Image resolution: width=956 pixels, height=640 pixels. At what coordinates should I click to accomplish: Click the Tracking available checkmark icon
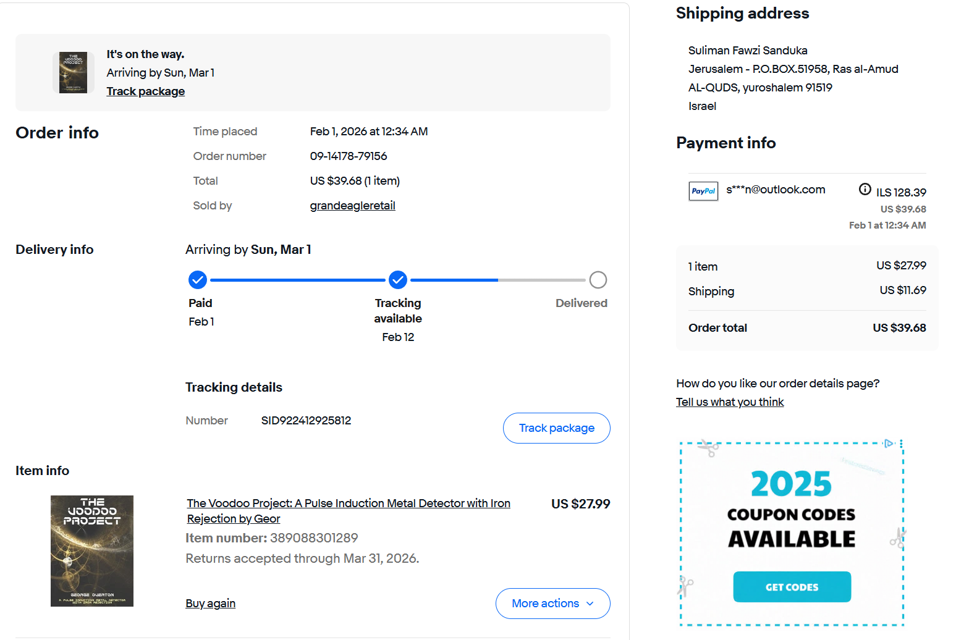tap(398, 280)
